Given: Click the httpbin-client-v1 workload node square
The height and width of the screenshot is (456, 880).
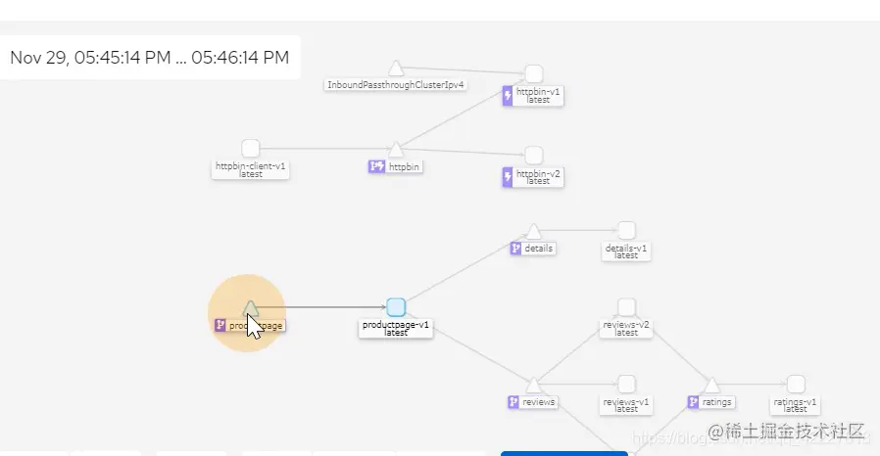Looking at the screenshot, I should pyautogui.click(x=250, y=149).
